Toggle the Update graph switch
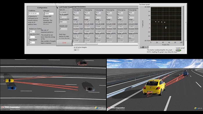The width and height of the screenshot is (203, 114). [x=178, y=50]
